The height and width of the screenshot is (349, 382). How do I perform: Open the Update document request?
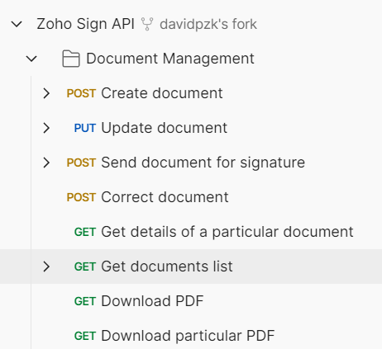[165, 128]
